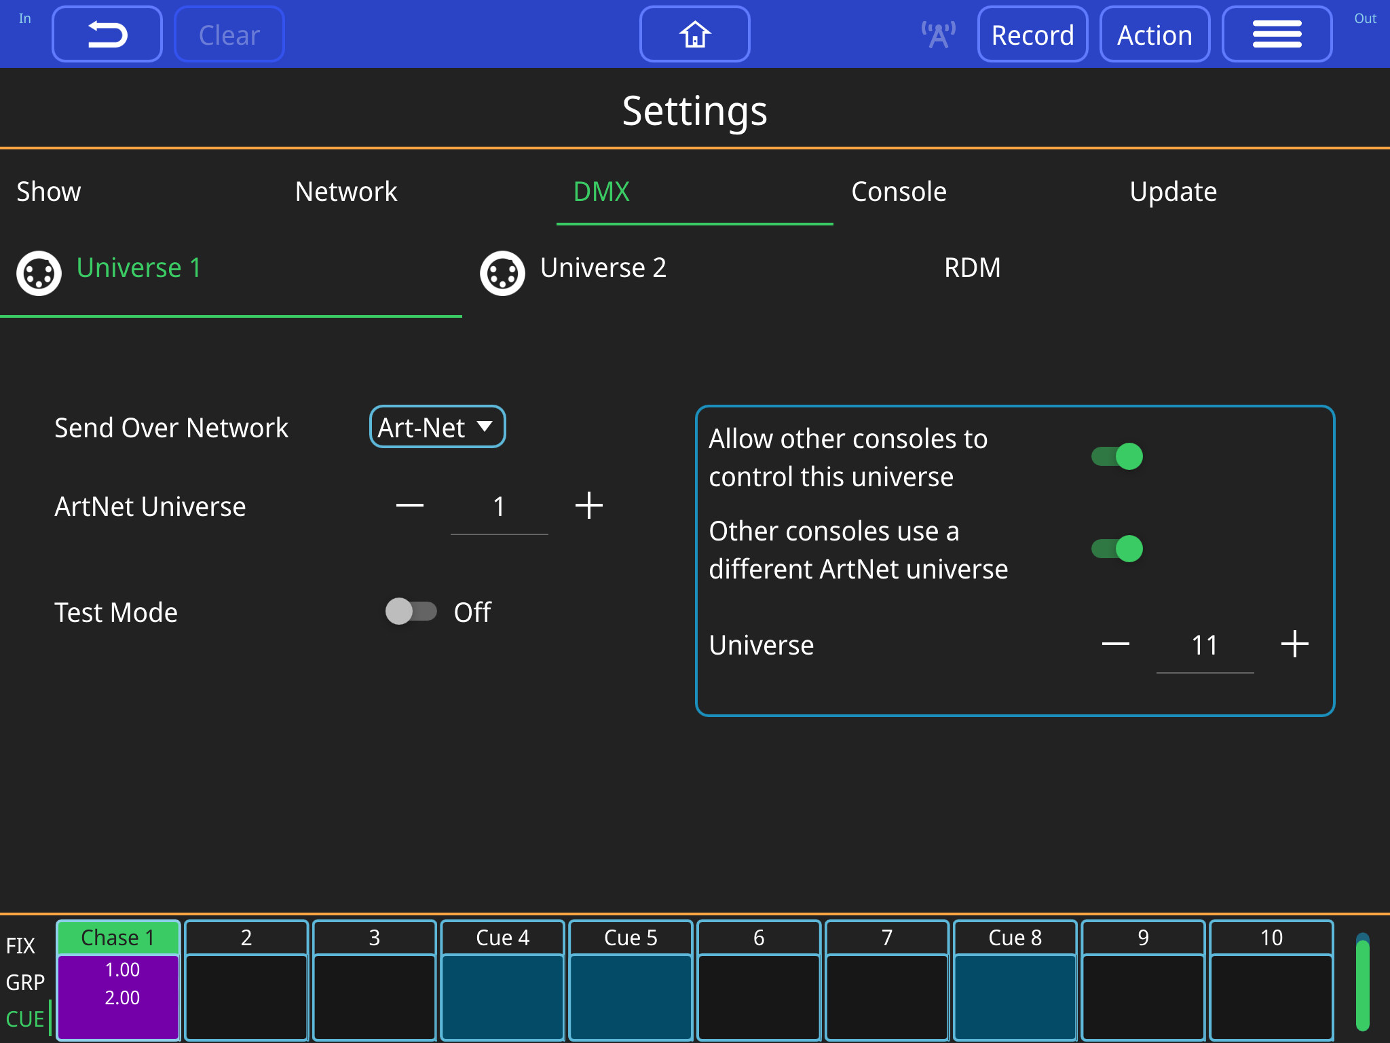Disable allowing other consoles to control this universe

(x=1115, y=457)
